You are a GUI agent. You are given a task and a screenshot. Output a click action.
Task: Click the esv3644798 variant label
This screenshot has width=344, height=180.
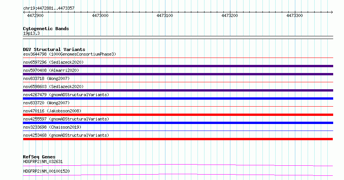point(70,54)
